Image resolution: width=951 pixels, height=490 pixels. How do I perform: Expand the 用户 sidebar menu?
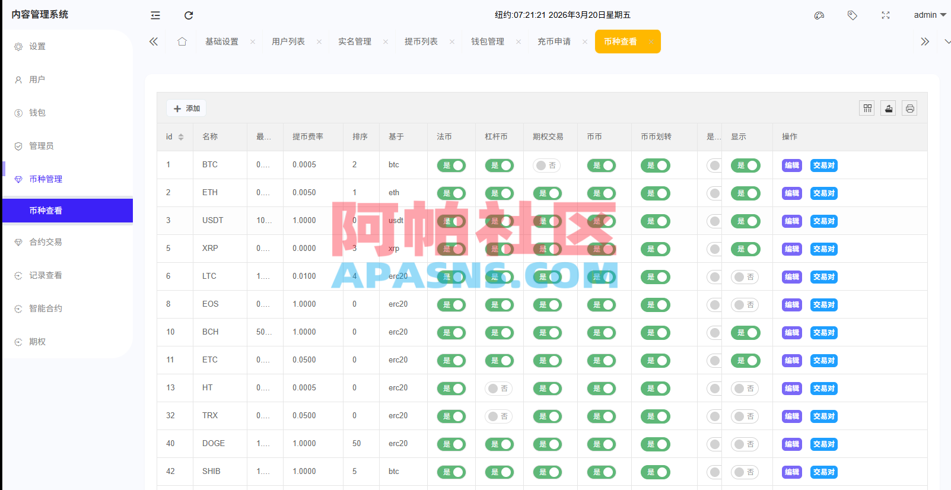68,79
